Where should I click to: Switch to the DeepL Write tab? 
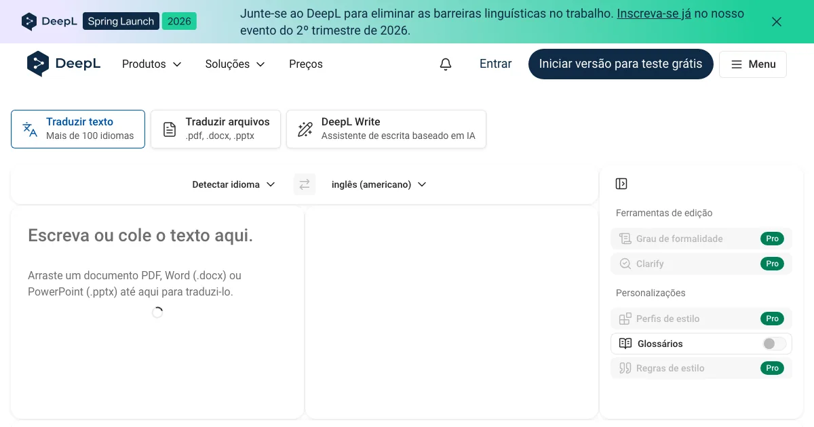386,129
